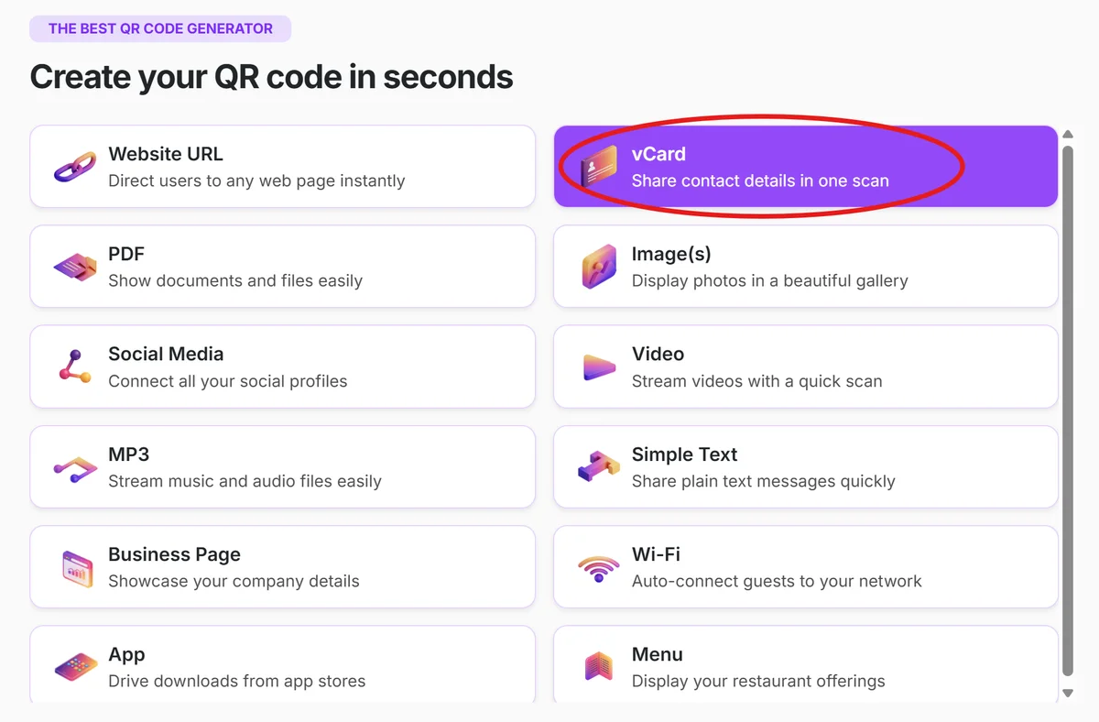Select the vCard contact card icon
The height and width of the screenshot is (722, 1099).
click(597, 166)
